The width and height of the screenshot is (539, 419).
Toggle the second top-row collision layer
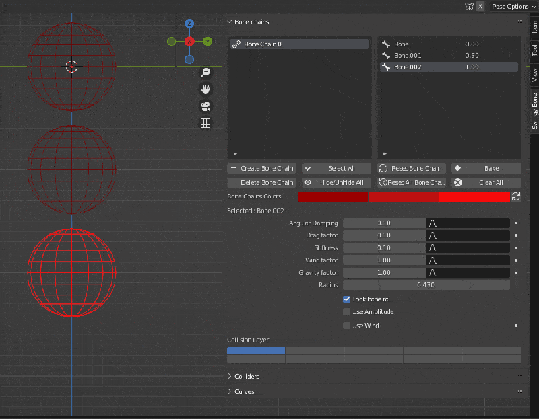(315, 350)
